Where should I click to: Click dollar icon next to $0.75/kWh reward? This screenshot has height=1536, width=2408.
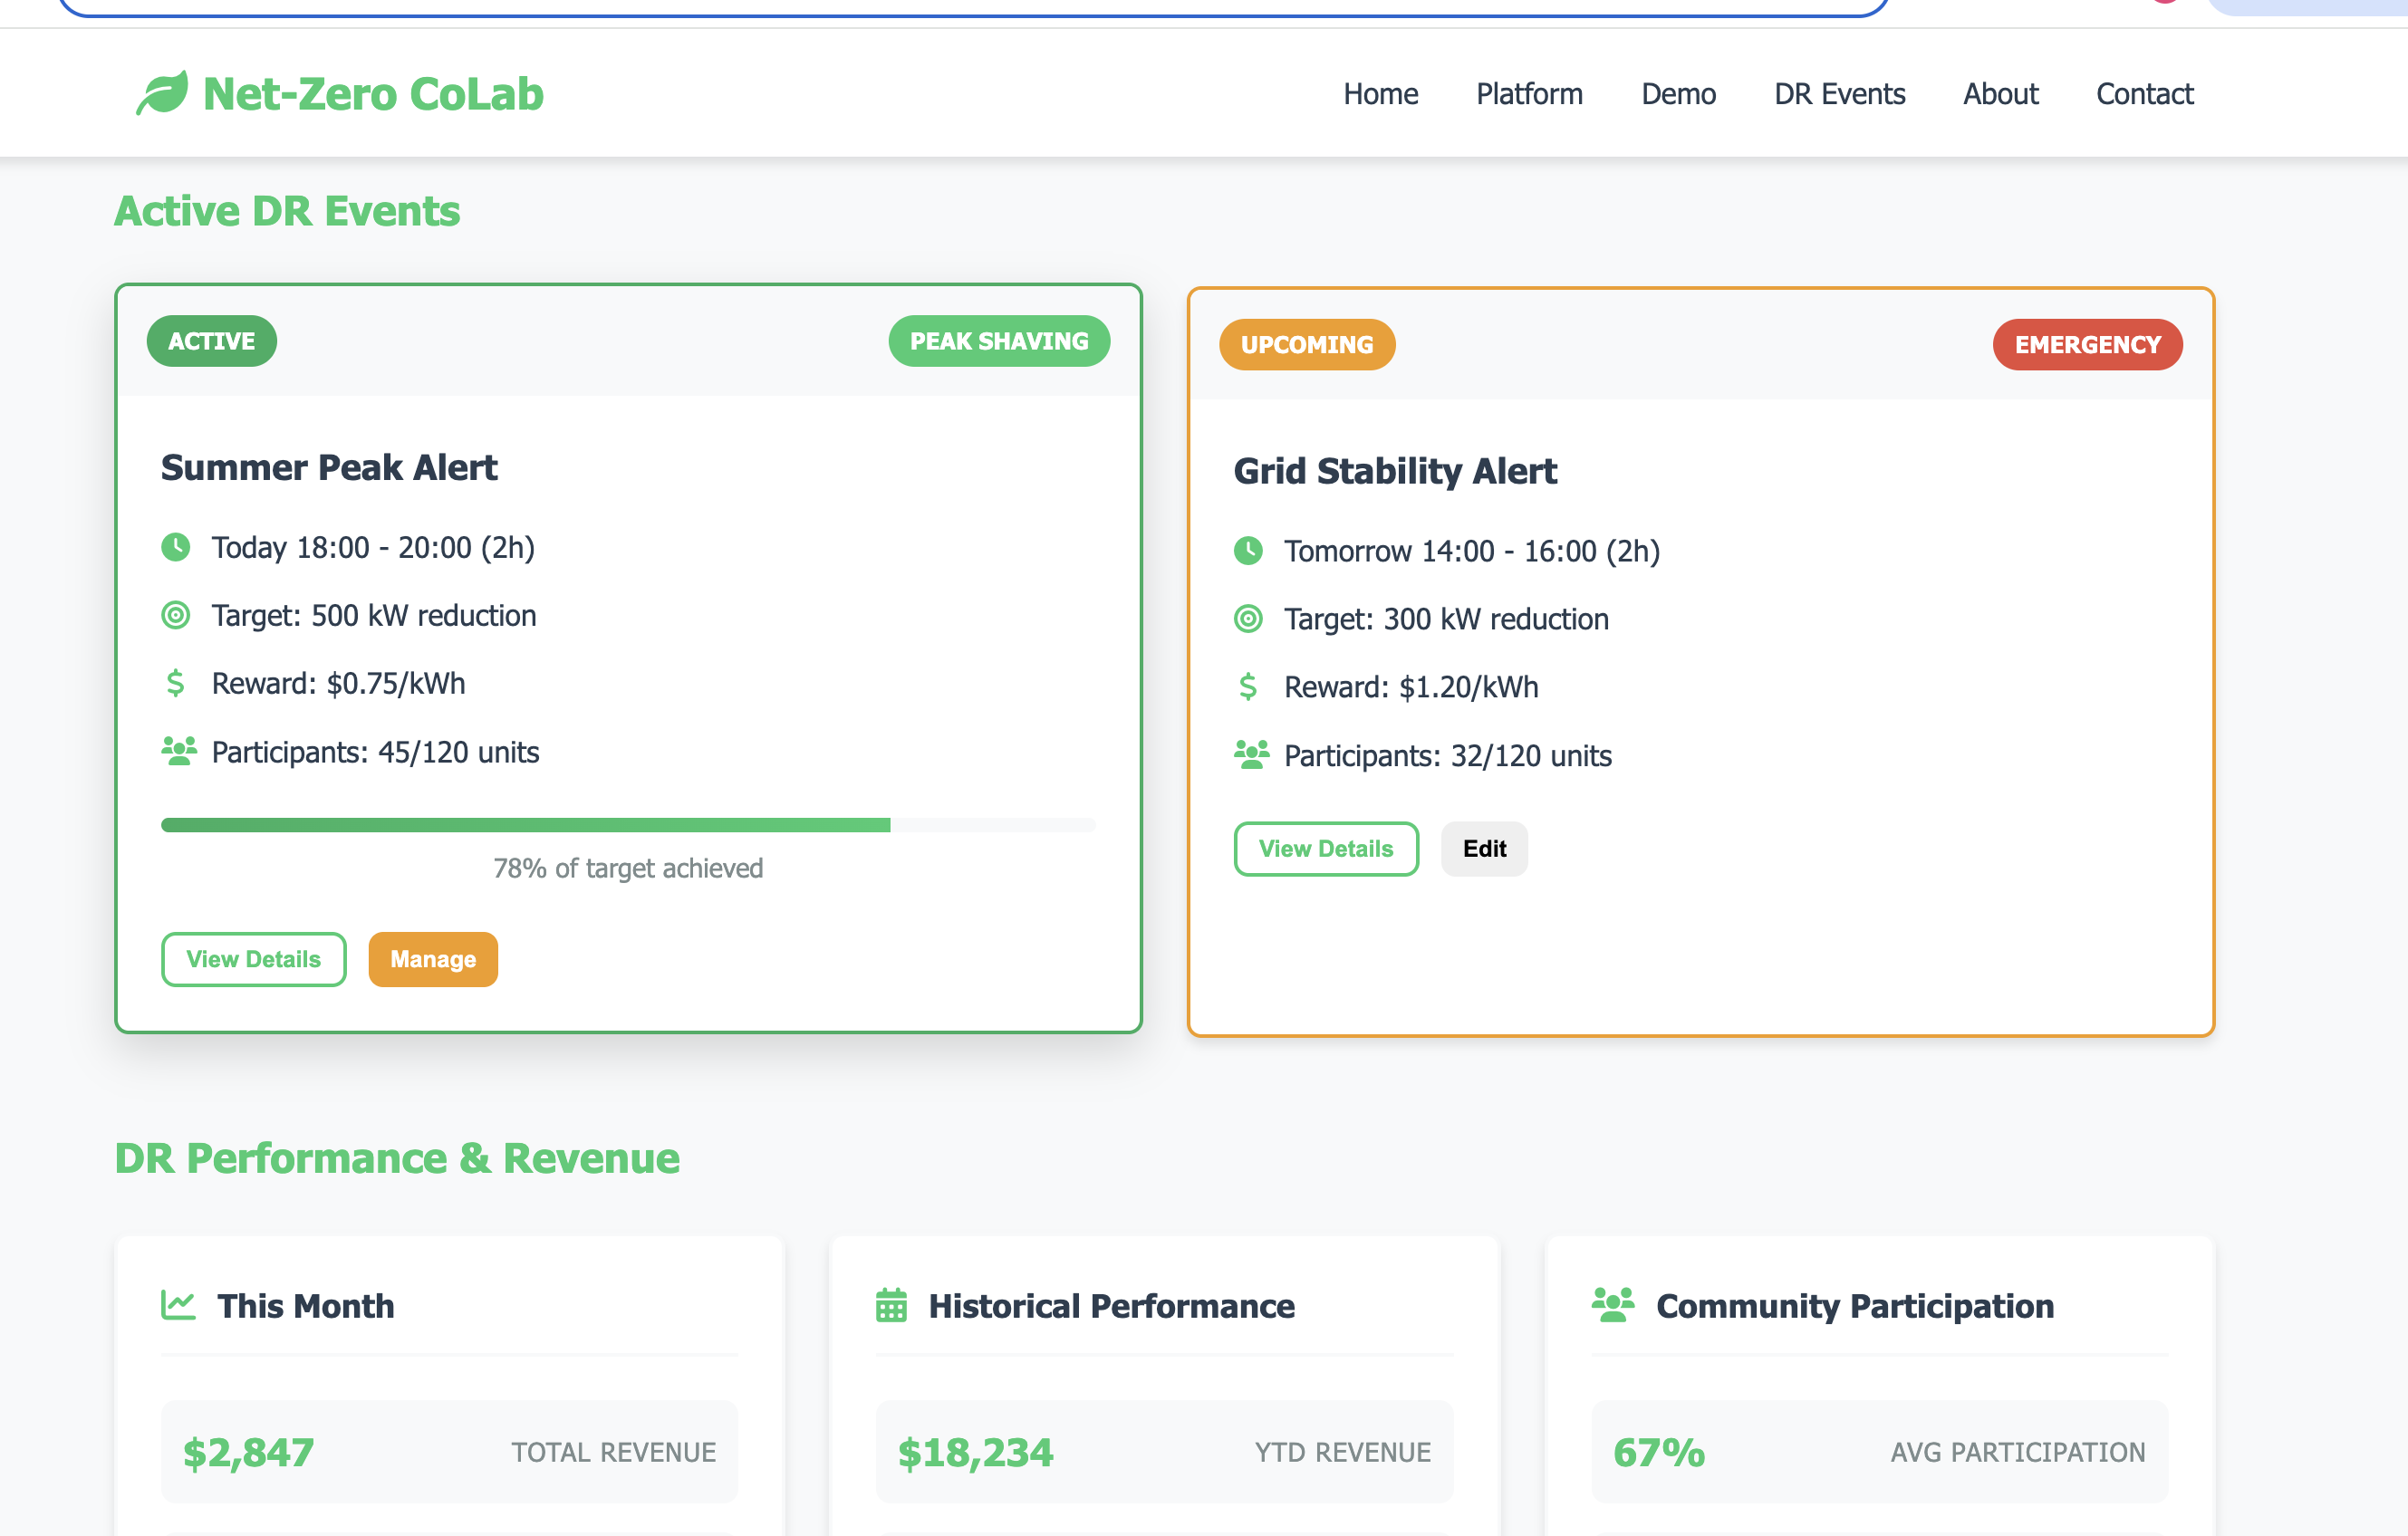tap(175, 683)
